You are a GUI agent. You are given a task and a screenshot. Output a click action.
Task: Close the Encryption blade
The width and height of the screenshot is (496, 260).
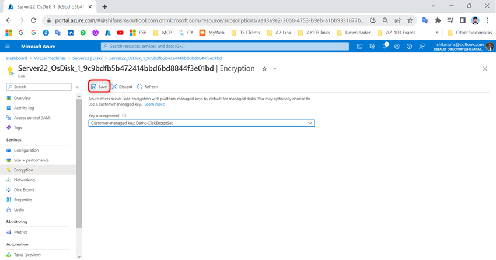point(485,69)
